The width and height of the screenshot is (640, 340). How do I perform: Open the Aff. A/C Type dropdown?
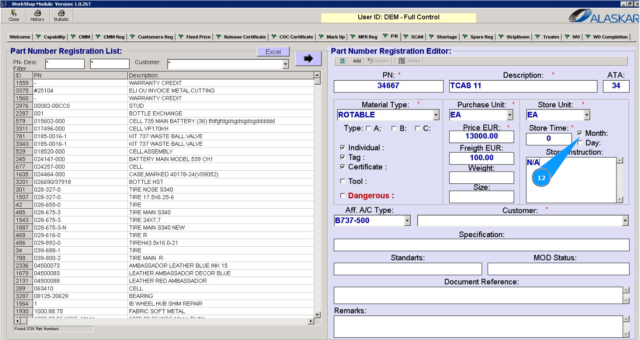(x=407, y=221)
